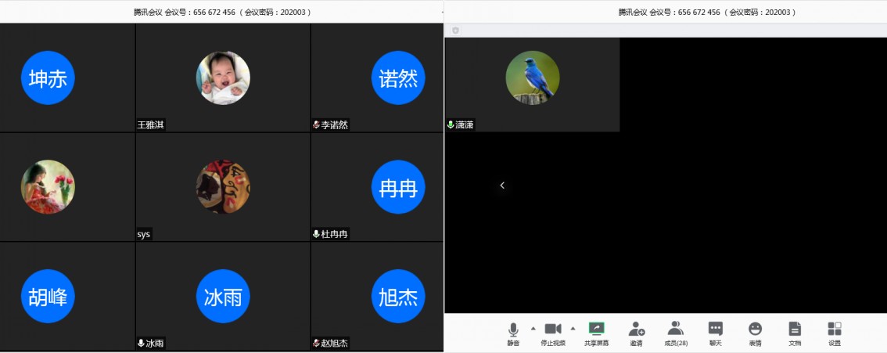The image size is (887, 353).
Task: Click the 冰雨 name label
Action: coord(155,344)
